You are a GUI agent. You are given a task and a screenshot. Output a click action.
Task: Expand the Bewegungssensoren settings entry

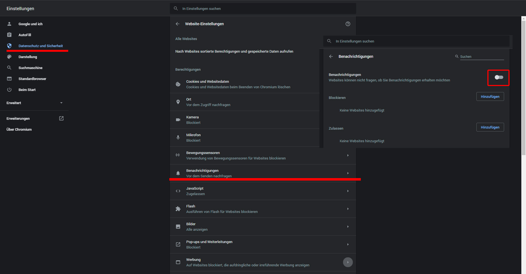[x=348, y=155]
